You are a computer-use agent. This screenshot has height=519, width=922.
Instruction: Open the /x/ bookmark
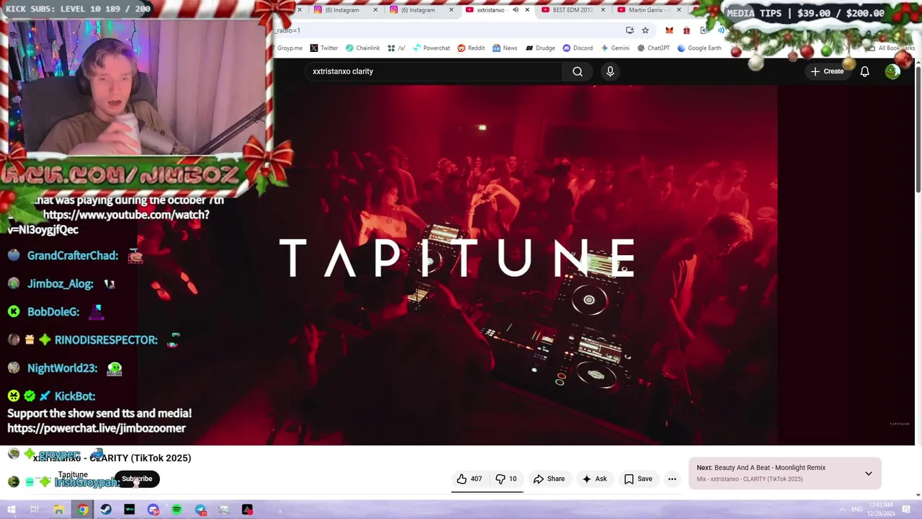396,48
